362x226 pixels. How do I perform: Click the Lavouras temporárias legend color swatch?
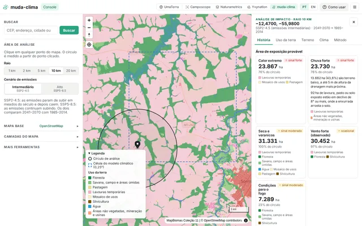click(90, 192)
